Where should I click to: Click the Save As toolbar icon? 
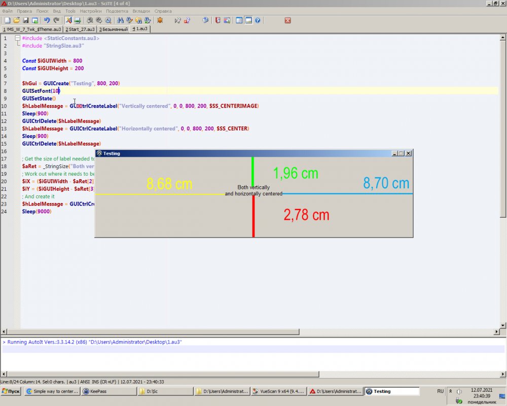(35, 20)
